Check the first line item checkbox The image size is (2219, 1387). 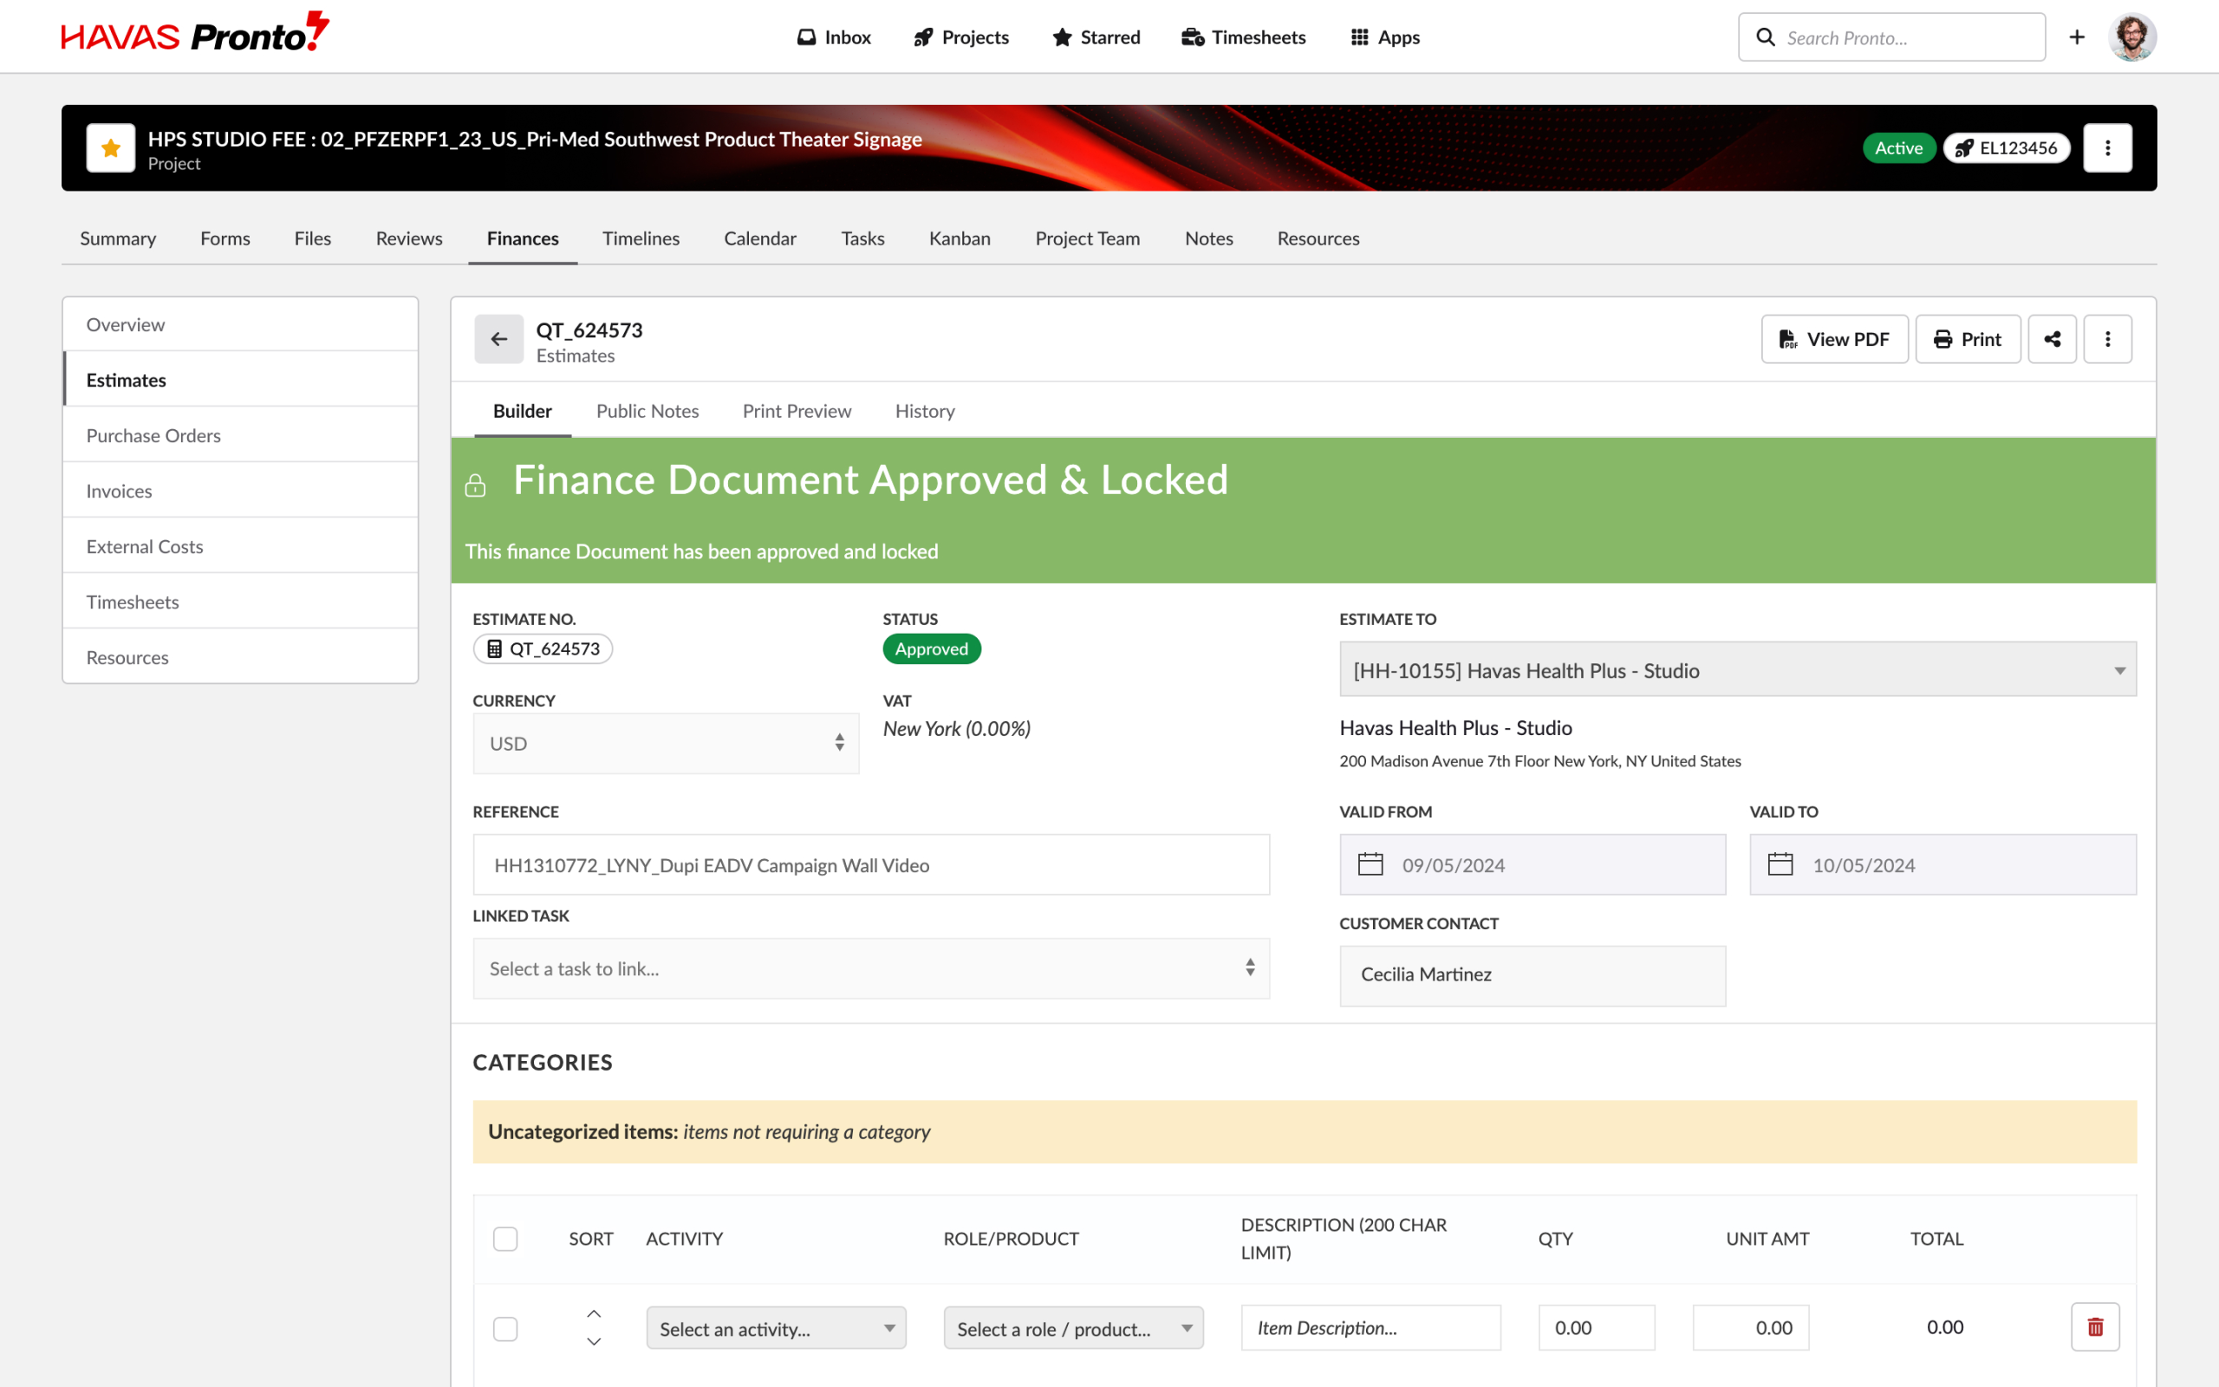[505, 1328]
